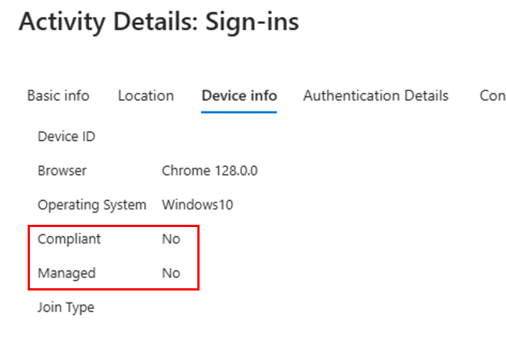
Task: Go to the Authentication Details tab
Action: pyautogui.click(x=375, y=96)
